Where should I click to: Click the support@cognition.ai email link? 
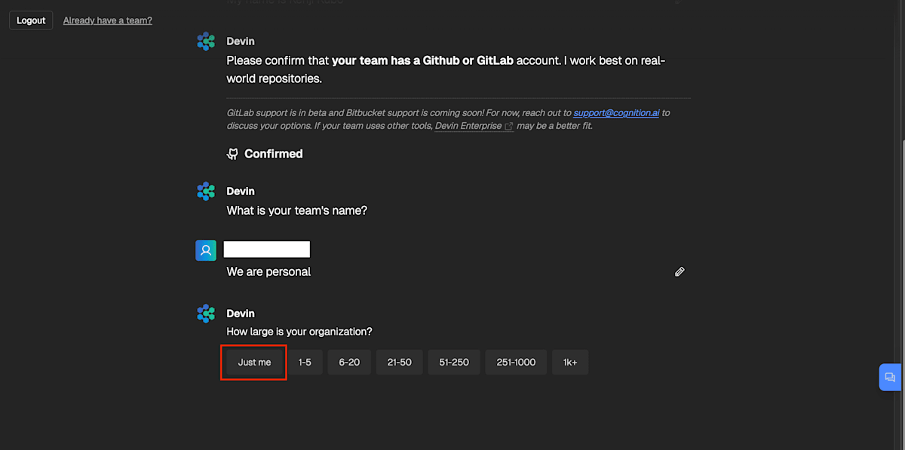[x=616, y=113]
